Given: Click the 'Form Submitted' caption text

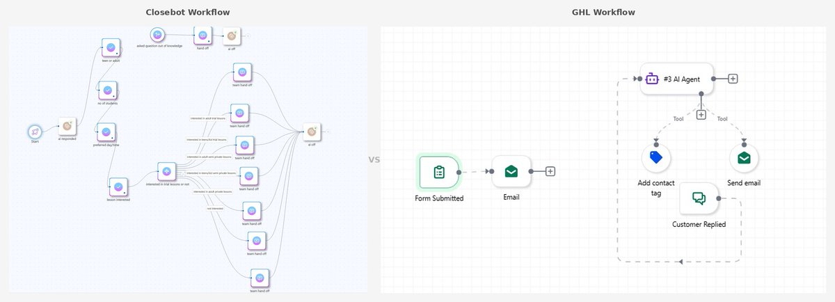Looking at the screenshot, I should pos(439,198).
